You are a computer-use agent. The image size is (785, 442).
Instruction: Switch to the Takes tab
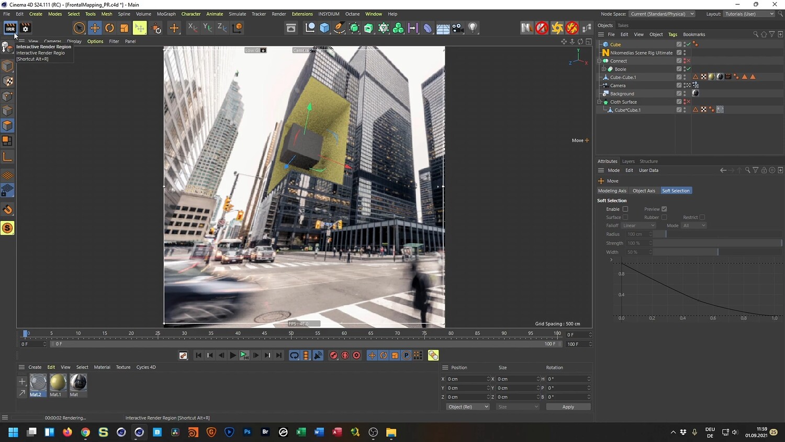(623, 26)
